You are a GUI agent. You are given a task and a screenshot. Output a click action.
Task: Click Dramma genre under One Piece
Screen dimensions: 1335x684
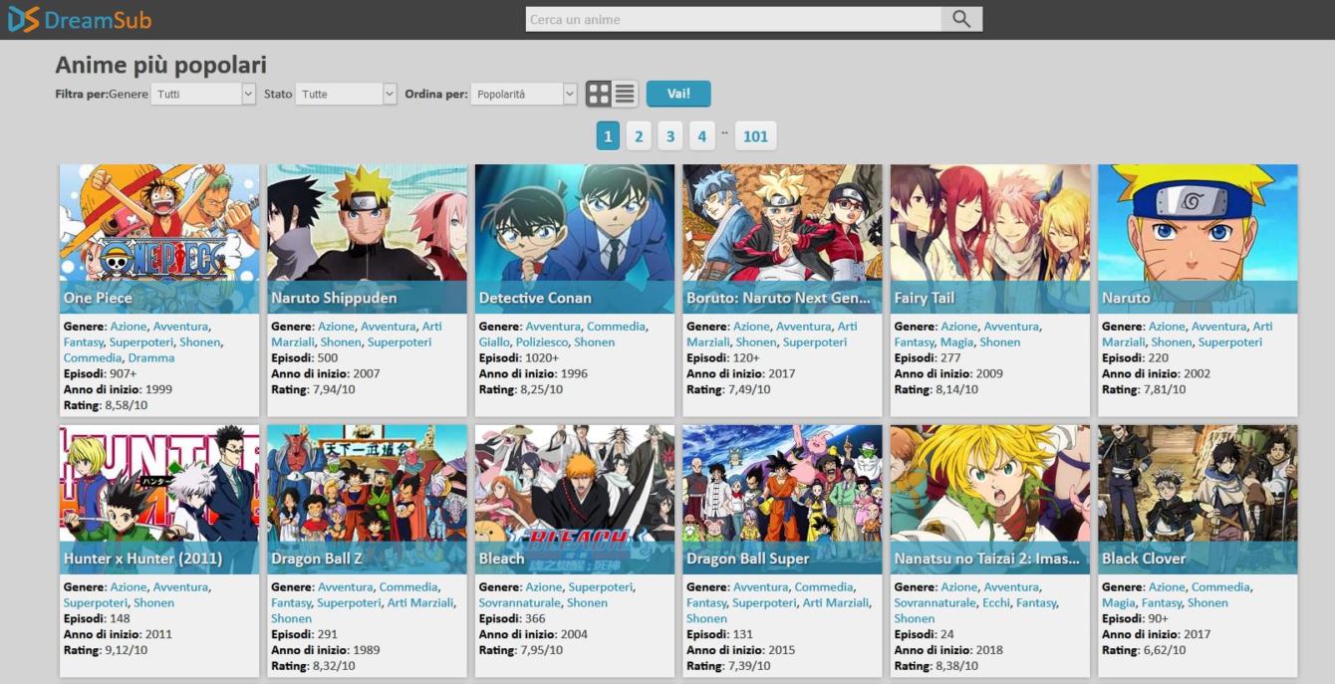[x=151, y=357]
